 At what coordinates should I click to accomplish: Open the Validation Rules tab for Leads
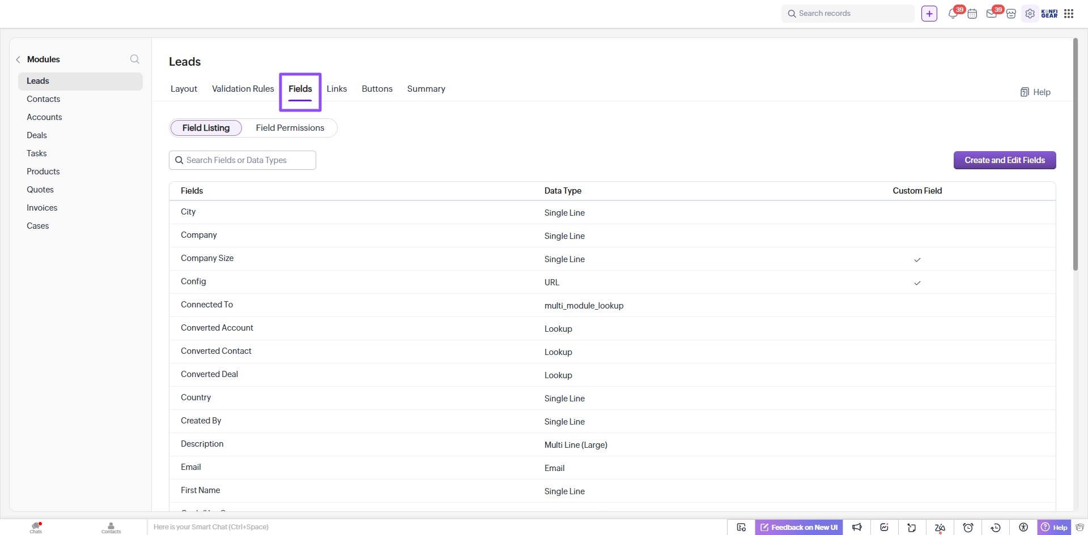[243, 89]
